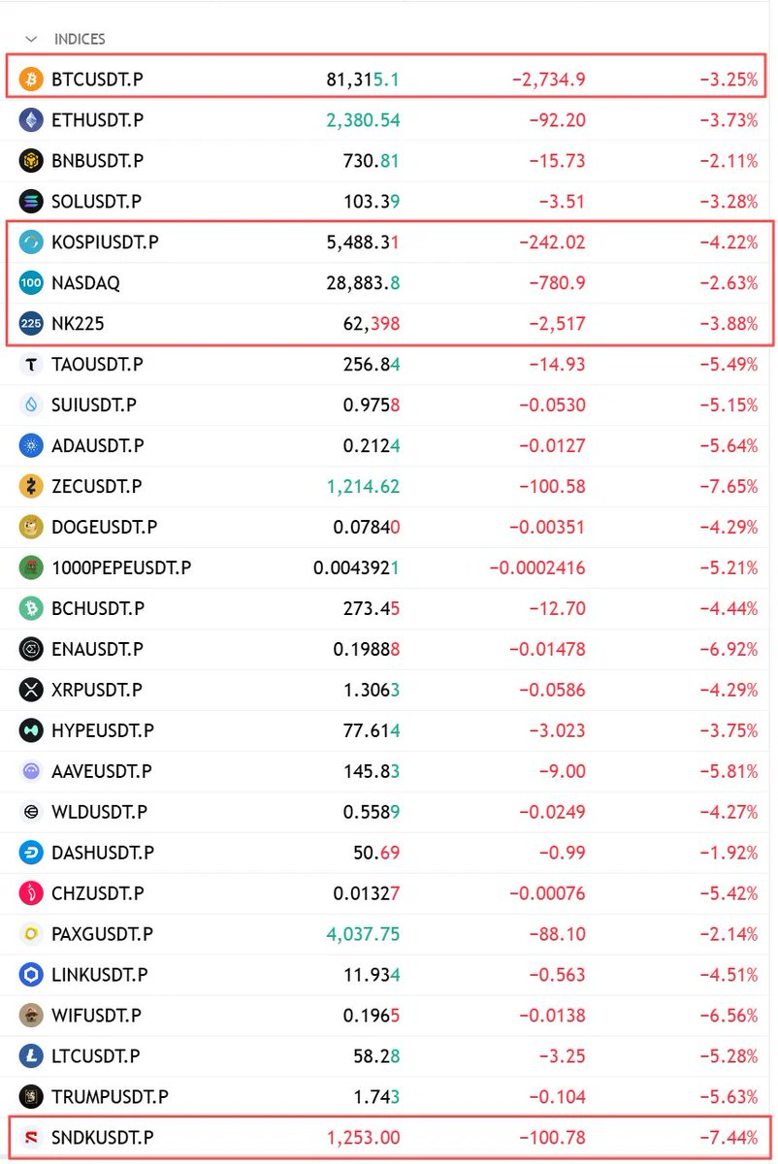Image resolution: width=778 pixels, height=1164 pixels.
Task: Select the PAXGUSDT.P symbol name
Action: (x=102, y=934)
